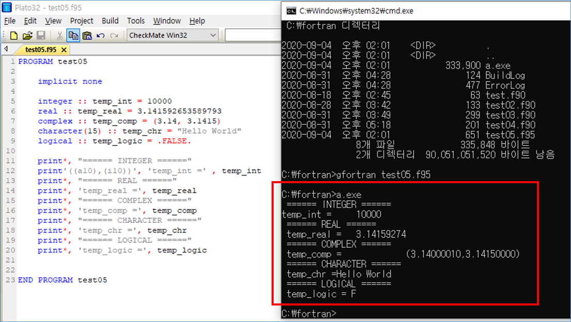The width and height of the screenshot is (571, 322).
Task: Click the "Hello World" string in code
Action: tap(209, 131)
